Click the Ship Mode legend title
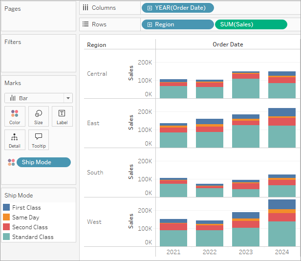Screen dimensions: 301x261 [x=19, y=196]
